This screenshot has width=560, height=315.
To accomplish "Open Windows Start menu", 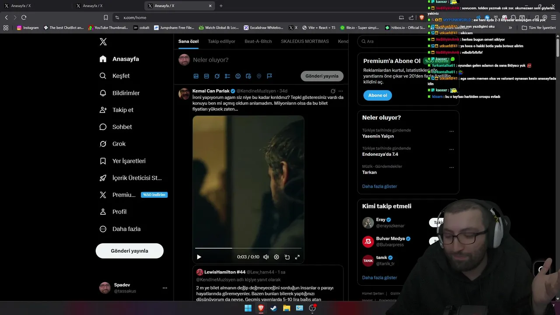I will point(248,308).
